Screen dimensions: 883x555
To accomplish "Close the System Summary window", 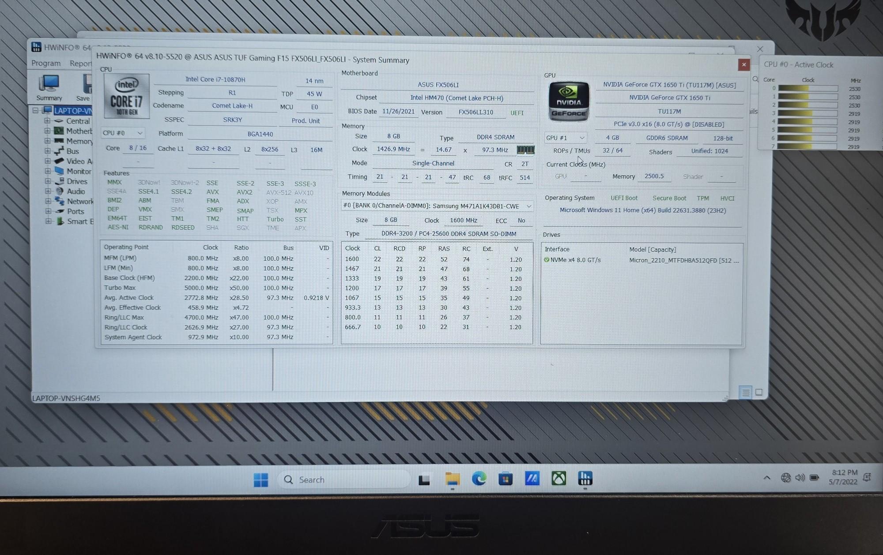I will point(743,65).
